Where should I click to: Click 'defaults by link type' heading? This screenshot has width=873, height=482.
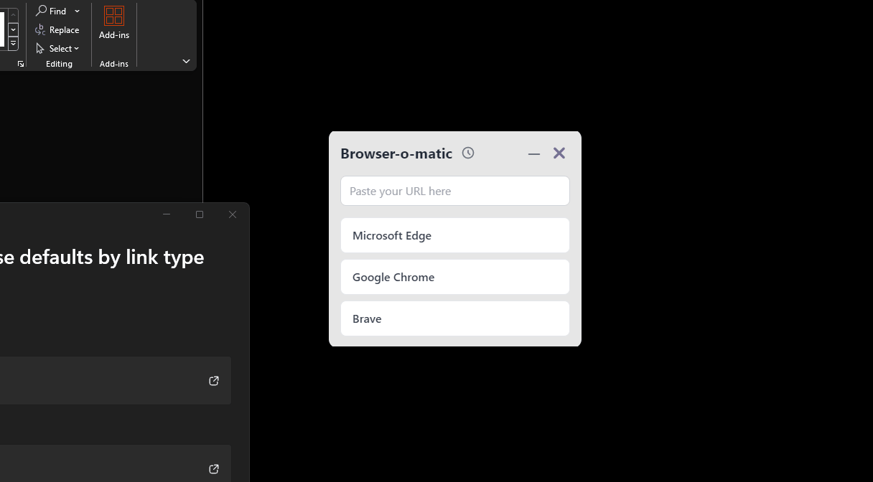coord(112,257)
